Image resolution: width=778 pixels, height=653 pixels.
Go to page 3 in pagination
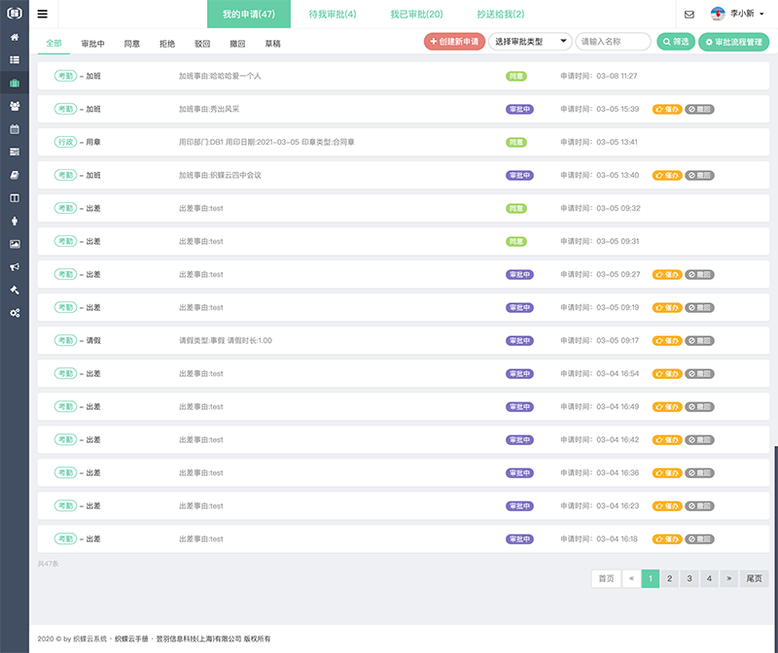click(x=690, y=578)
